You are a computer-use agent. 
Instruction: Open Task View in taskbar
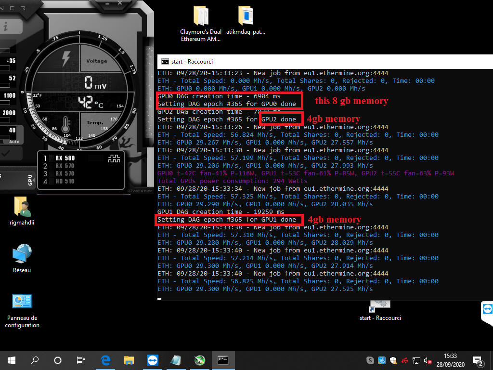click(x=81, y=360)
